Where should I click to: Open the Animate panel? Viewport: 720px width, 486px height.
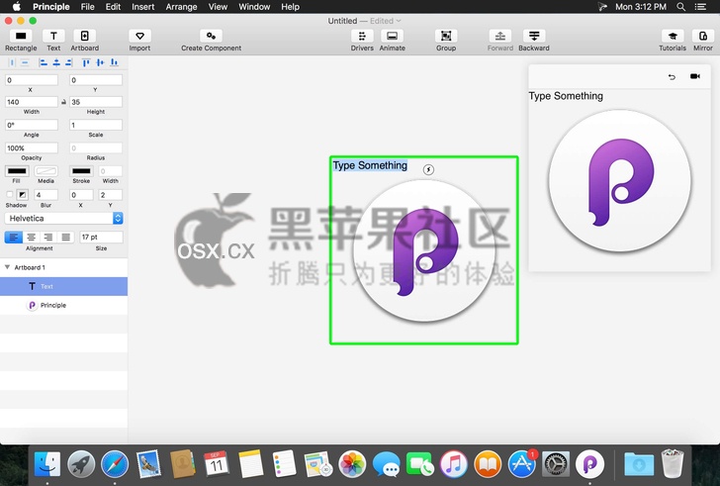(x=392, y=37)
